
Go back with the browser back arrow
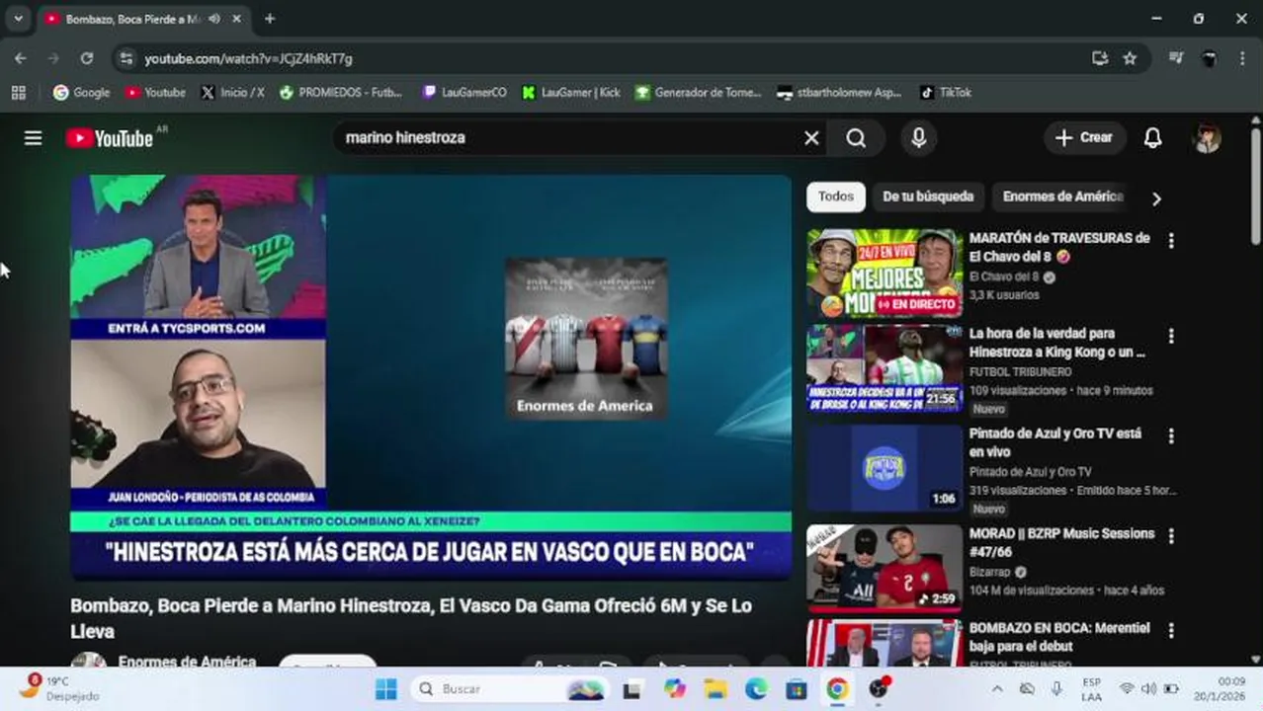click(x=21, y=58)
